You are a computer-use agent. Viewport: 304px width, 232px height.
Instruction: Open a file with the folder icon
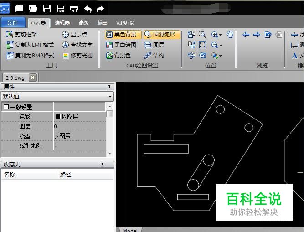(33, 8)
